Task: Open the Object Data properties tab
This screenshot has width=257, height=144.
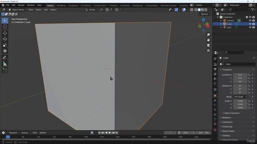Action: coord(215,119)
